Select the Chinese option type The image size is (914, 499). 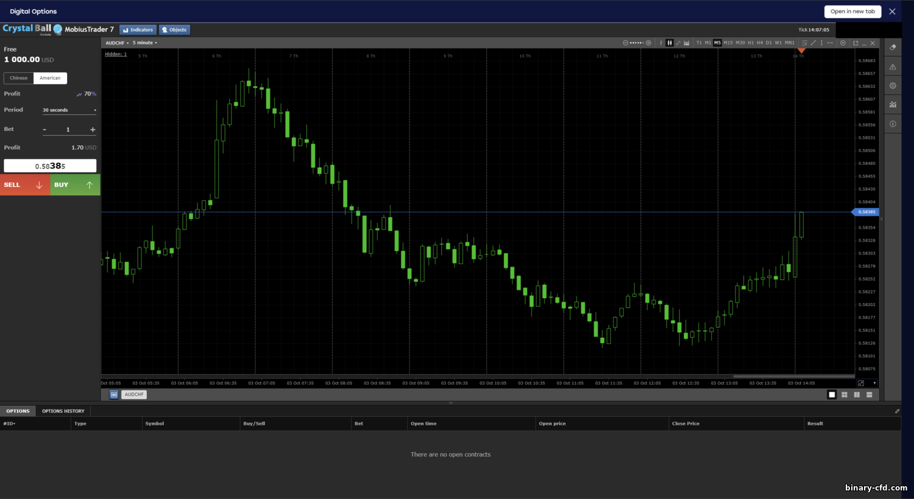click(18, 78)
